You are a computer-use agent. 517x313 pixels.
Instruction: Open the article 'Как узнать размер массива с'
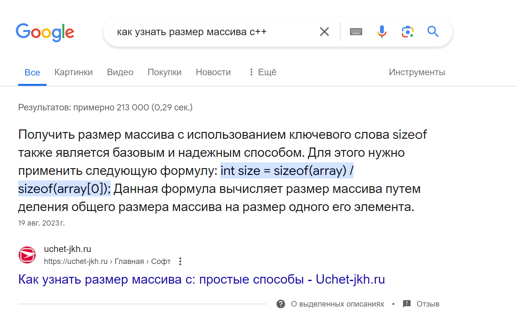pos(201,279)
